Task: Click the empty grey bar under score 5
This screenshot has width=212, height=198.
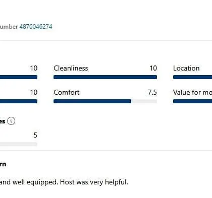Action: 19,144
